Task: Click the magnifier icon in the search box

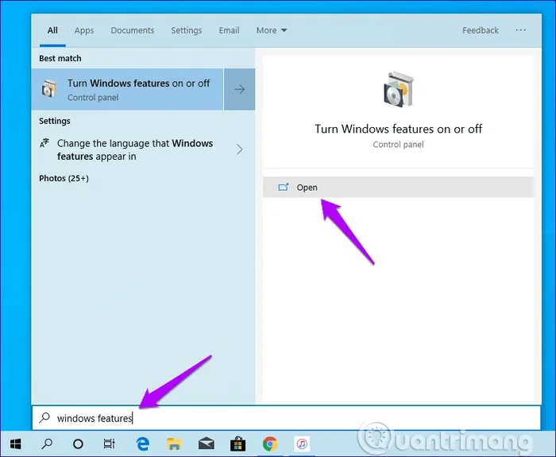Action: (44, 417)
